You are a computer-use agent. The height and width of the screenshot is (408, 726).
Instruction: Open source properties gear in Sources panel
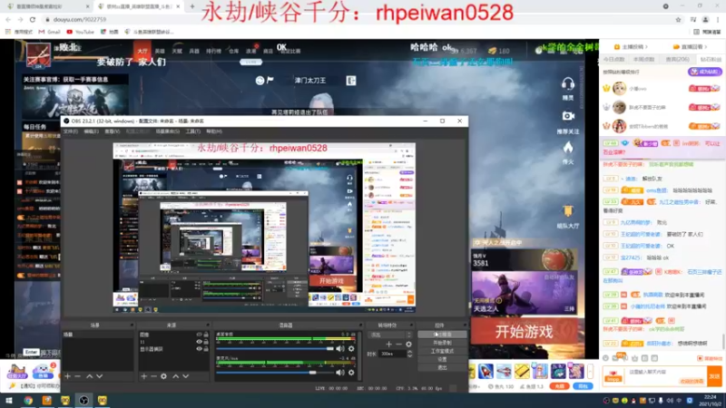click(164, 376)
